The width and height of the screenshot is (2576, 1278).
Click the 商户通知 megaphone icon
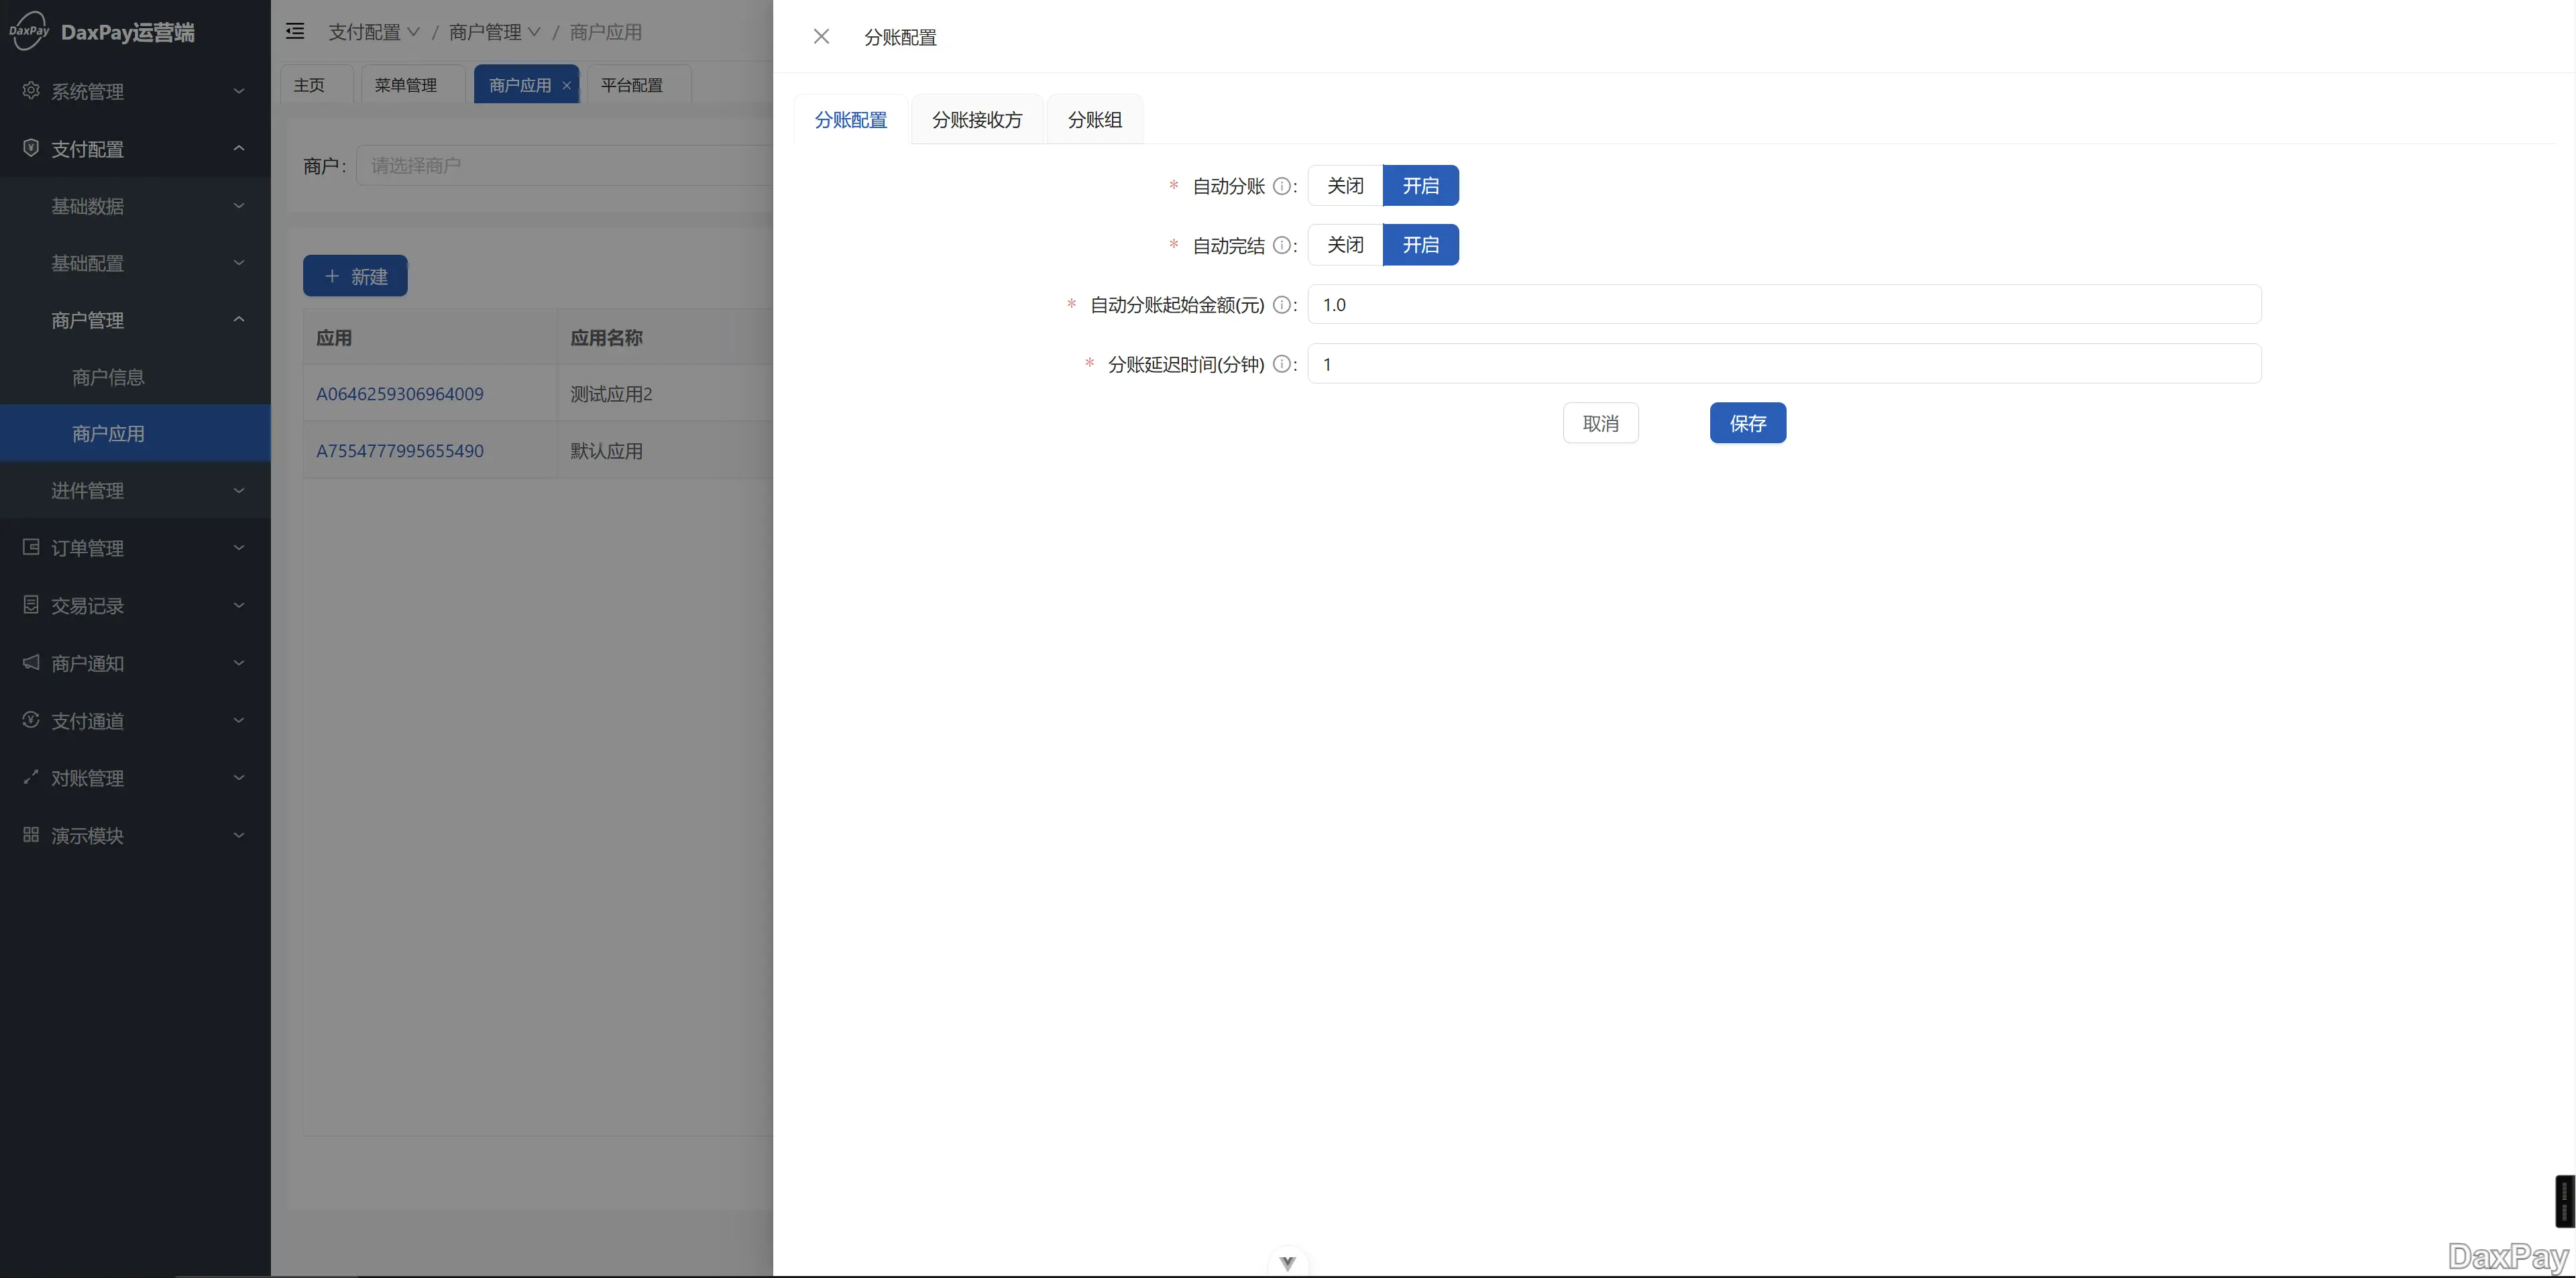[x=31, y=662]
